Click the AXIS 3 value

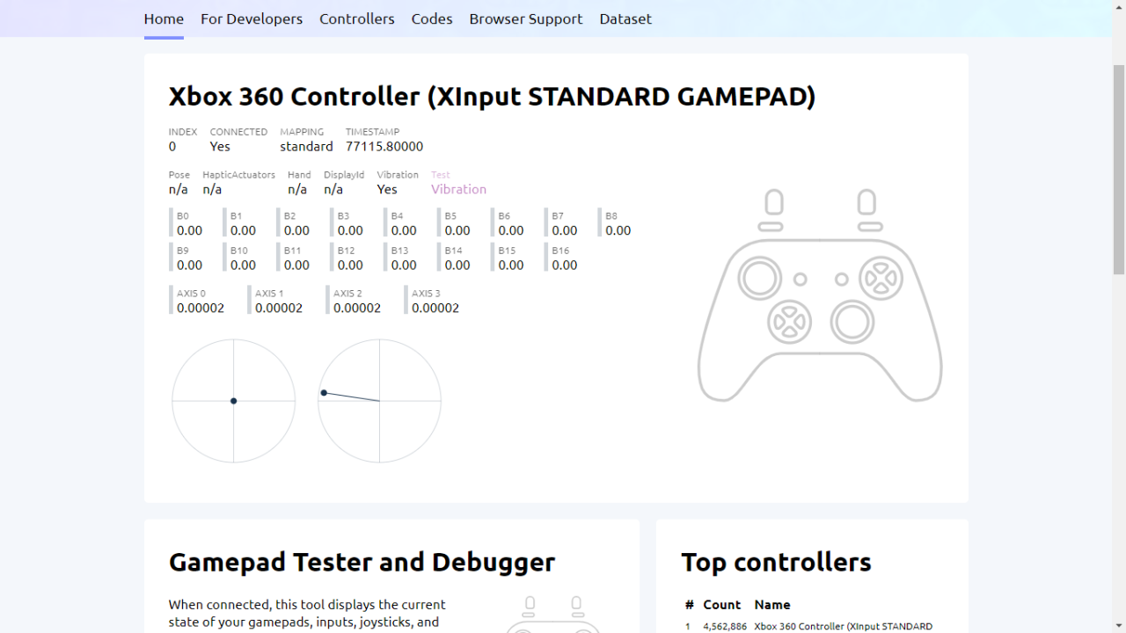435,308
